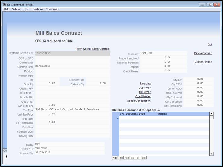The width and height of the screenshot is (223, 167).
Task: Click the Del button below document grid
Action: pyautogui.click(x=144, y=158)
